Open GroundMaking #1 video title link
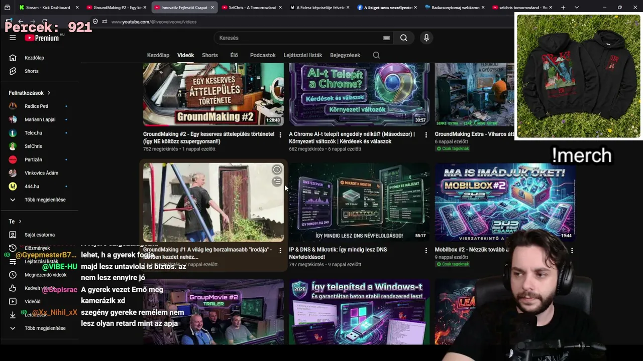The height and width of the screenshot is (361, 643). click(207, 253)
